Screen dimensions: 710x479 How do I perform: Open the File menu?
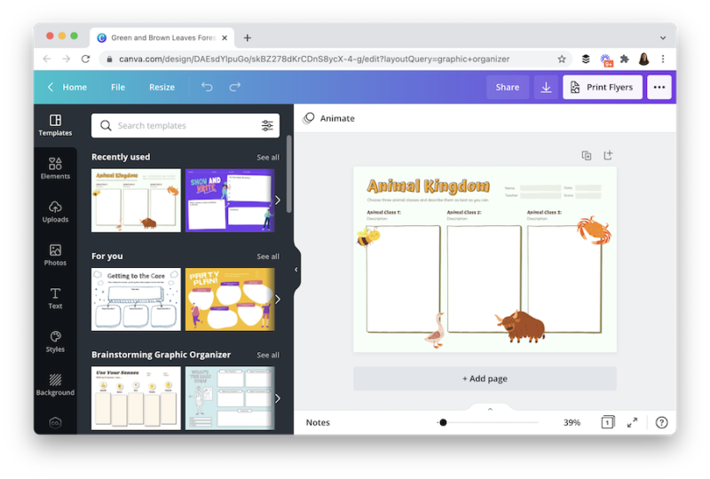click(x=118, y=87)
